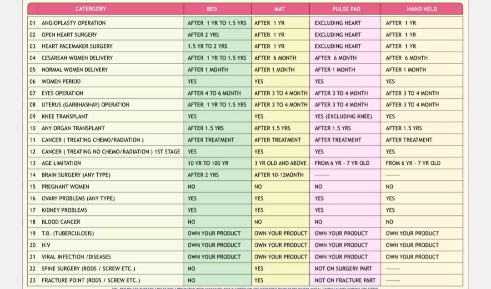Click the MAT column header
This screenshot has width=491, height=289.
[280, 9]
